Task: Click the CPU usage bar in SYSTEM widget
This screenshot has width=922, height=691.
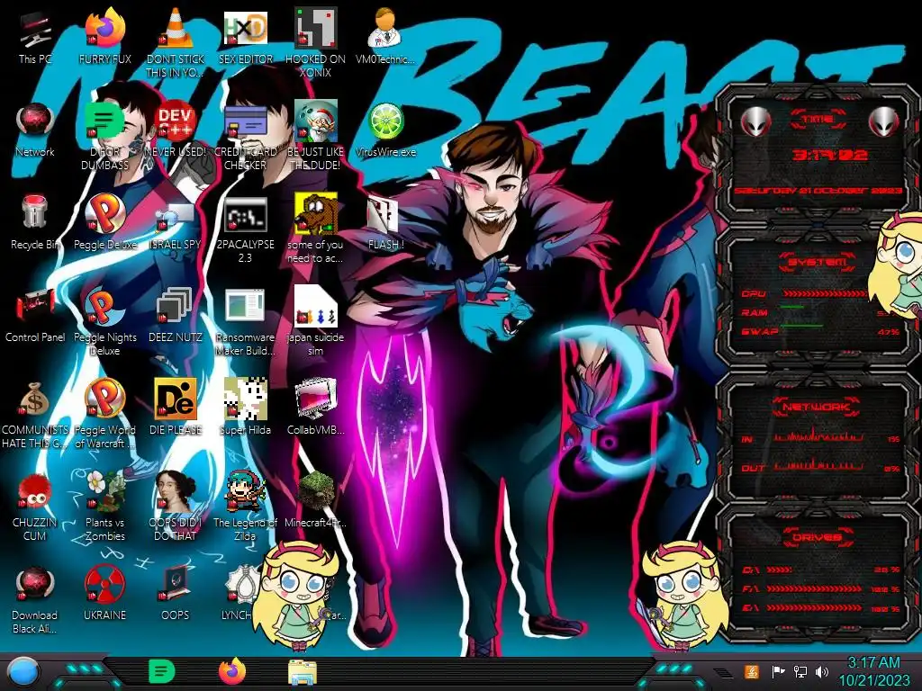Action: point(825,293)
